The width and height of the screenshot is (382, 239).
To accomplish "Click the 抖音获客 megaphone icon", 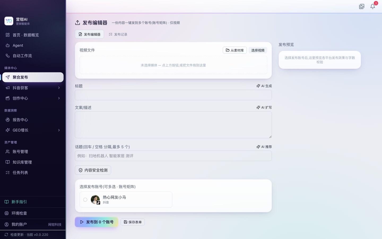I will click(8, 88).
